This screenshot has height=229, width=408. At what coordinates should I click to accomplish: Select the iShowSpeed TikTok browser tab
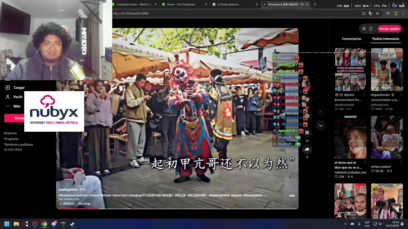(x=286, y=4)
